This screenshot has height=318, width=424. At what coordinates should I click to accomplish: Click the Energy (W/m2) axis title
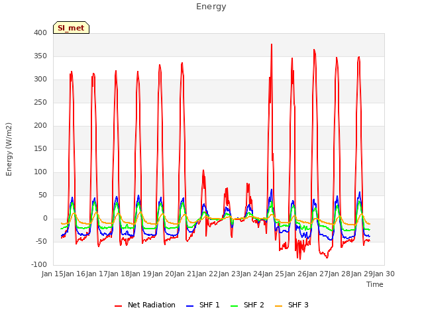tap(9, 149)
